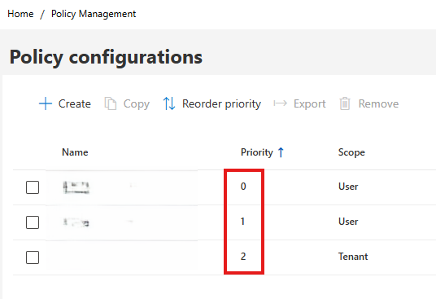Sort by the Name column header
Screen dimensions: 436x299
(x=75, y=152)
